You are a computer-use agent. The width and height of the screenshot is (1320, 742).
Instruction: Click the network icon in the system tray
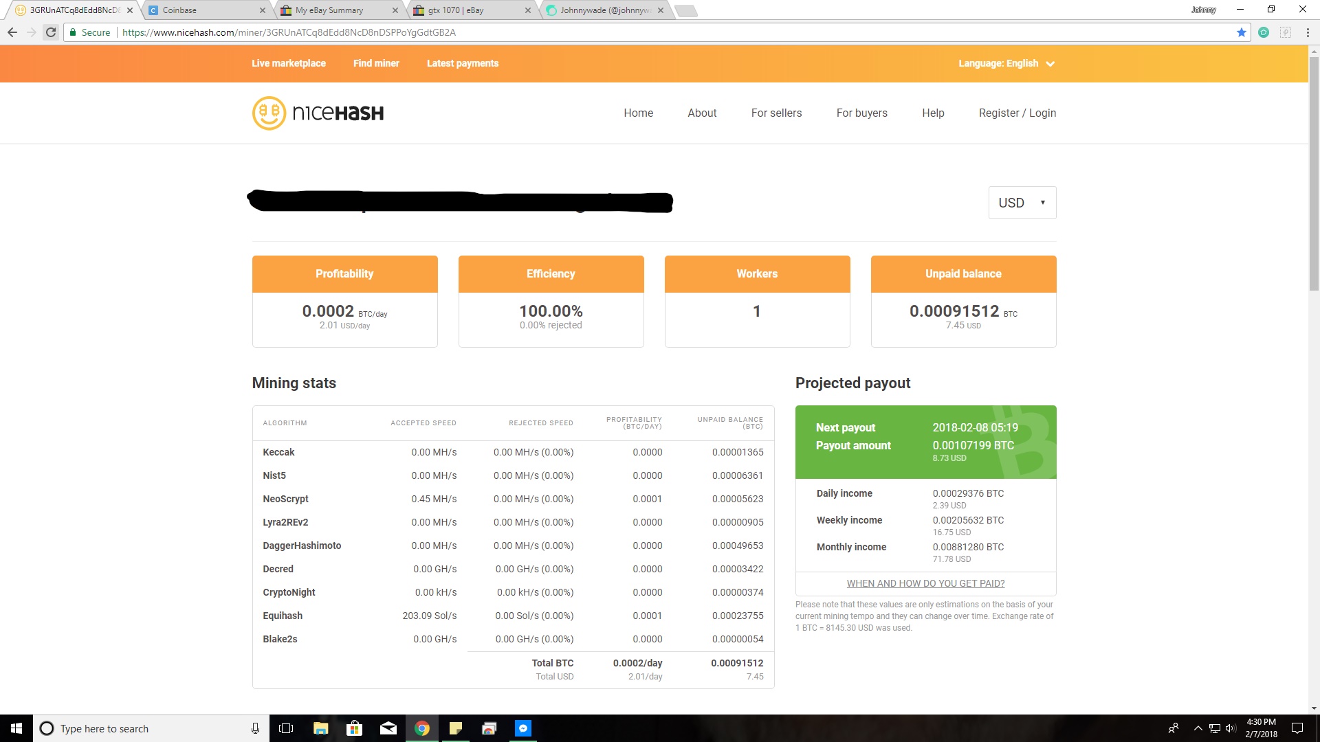tap(1214, 728)
